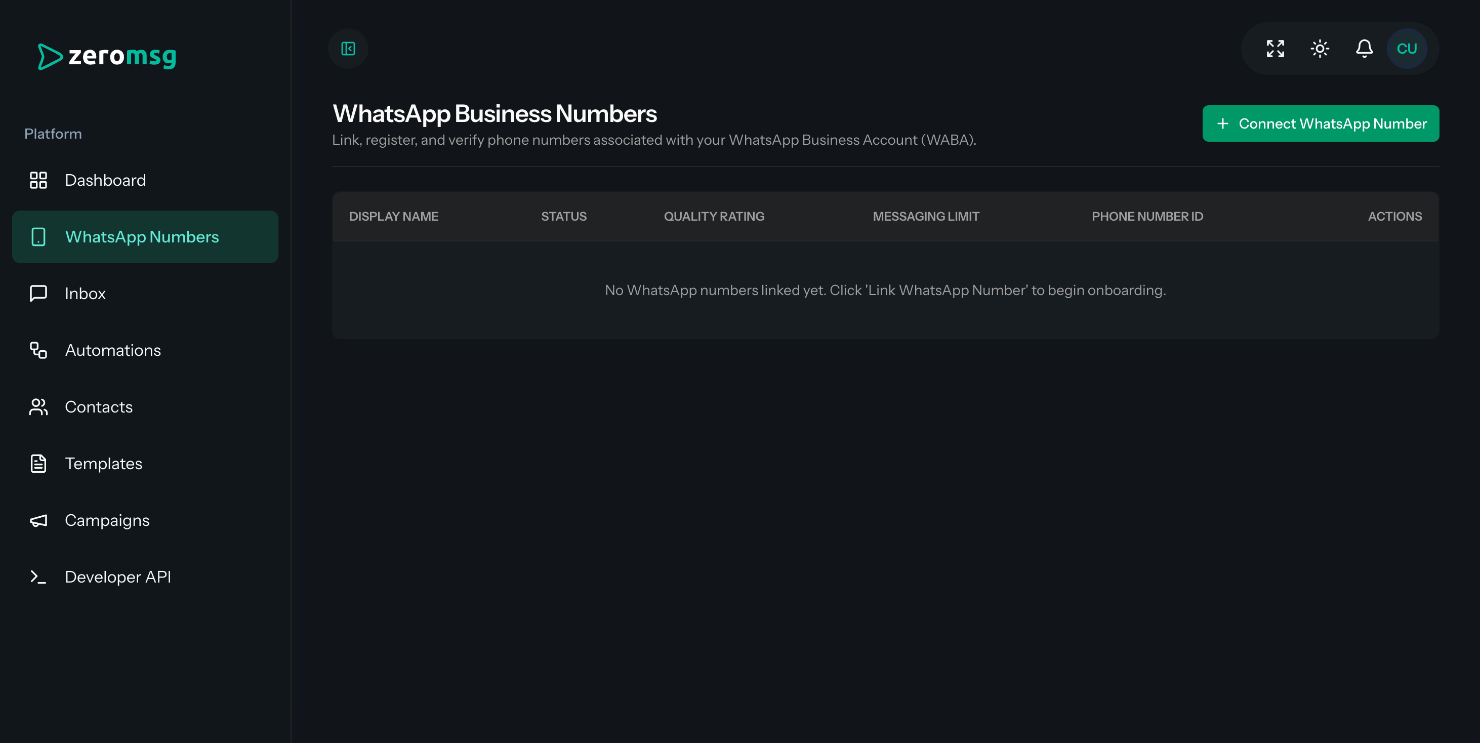Open Templates section

pos(145,463)
